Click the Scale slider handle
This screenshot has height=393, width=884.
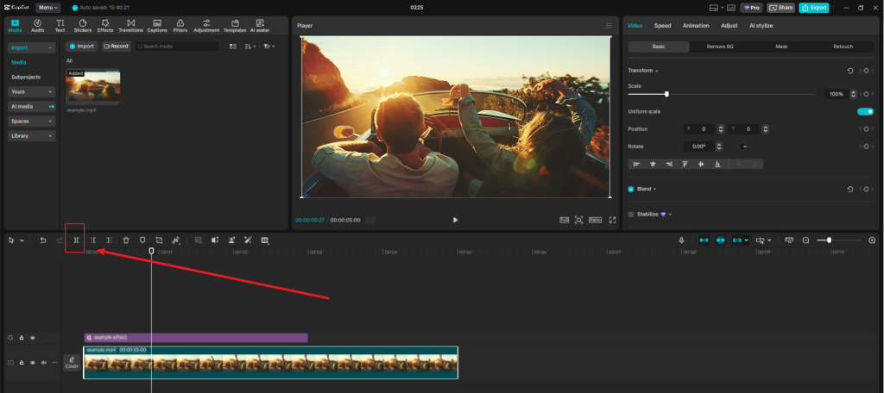[x=666, y=94]
